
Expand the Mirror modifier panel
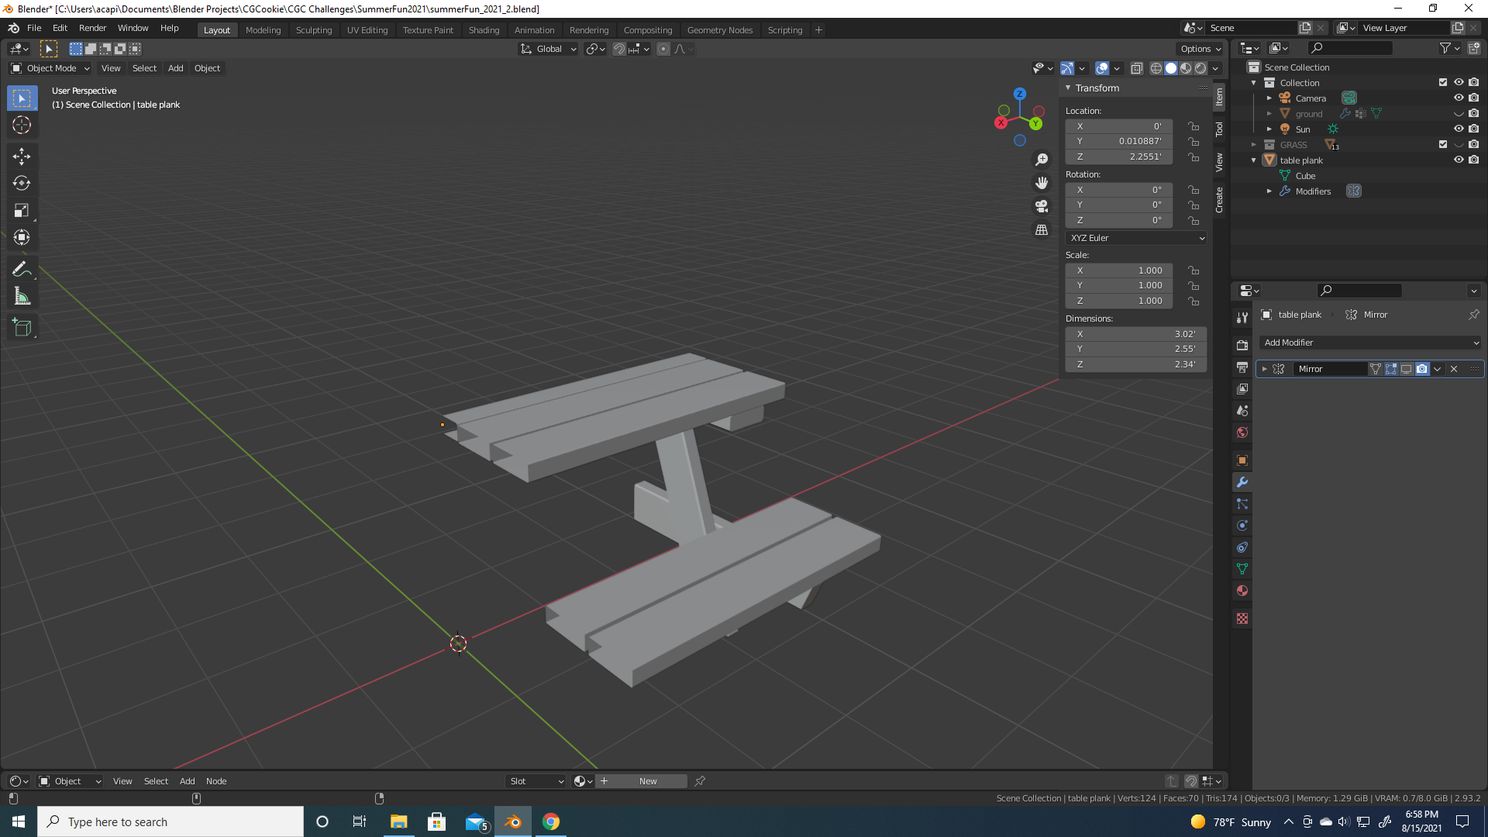1264,369
